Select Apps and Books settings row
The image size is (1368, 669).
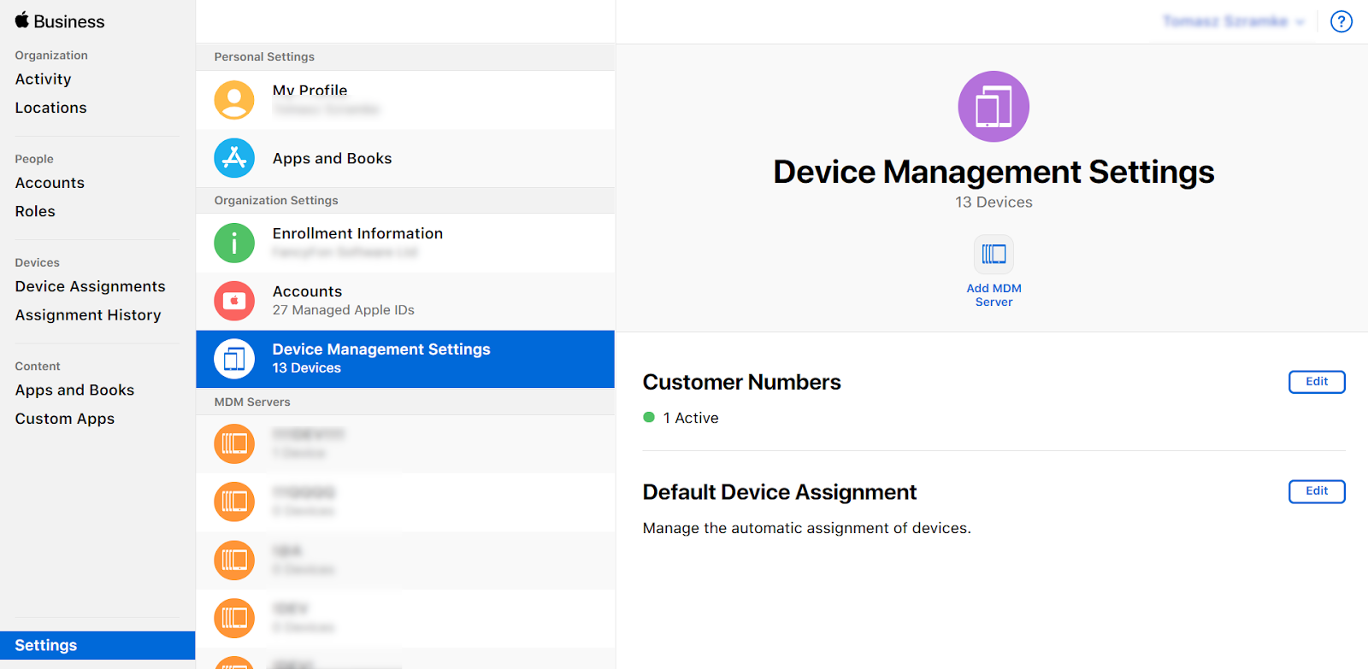coord(405,158)
